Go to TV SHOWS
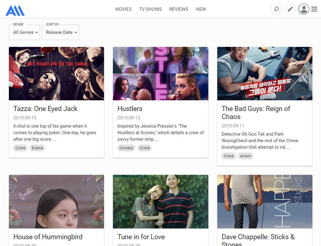This screenshot has height=246, width=321. click(x=151, y=9)
